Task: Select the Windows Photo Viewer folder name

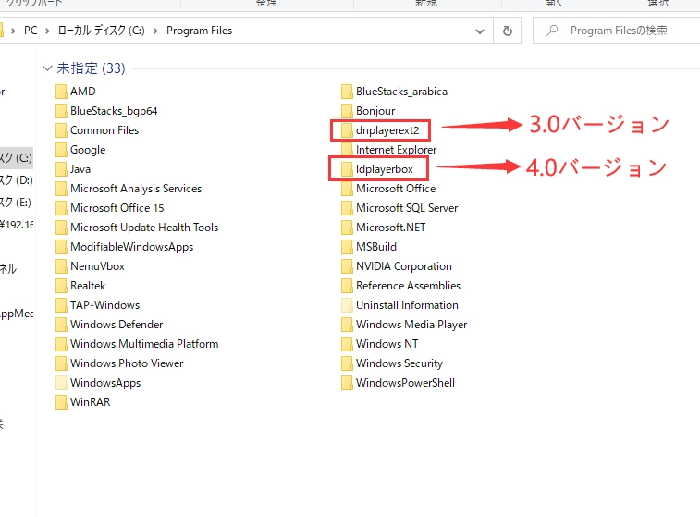Action: click(x=127, y=363)
